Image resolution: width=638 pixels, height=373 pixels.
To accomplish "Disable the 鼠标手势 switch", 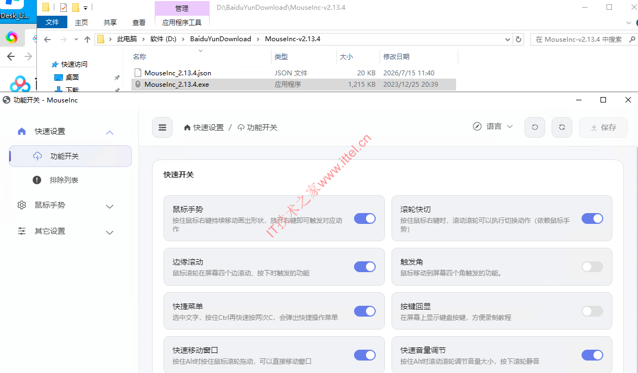I will click(364, 218).
